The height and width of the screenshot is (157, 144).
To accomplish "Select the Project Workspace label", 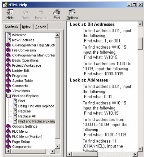I will click(x=27, y=65).
